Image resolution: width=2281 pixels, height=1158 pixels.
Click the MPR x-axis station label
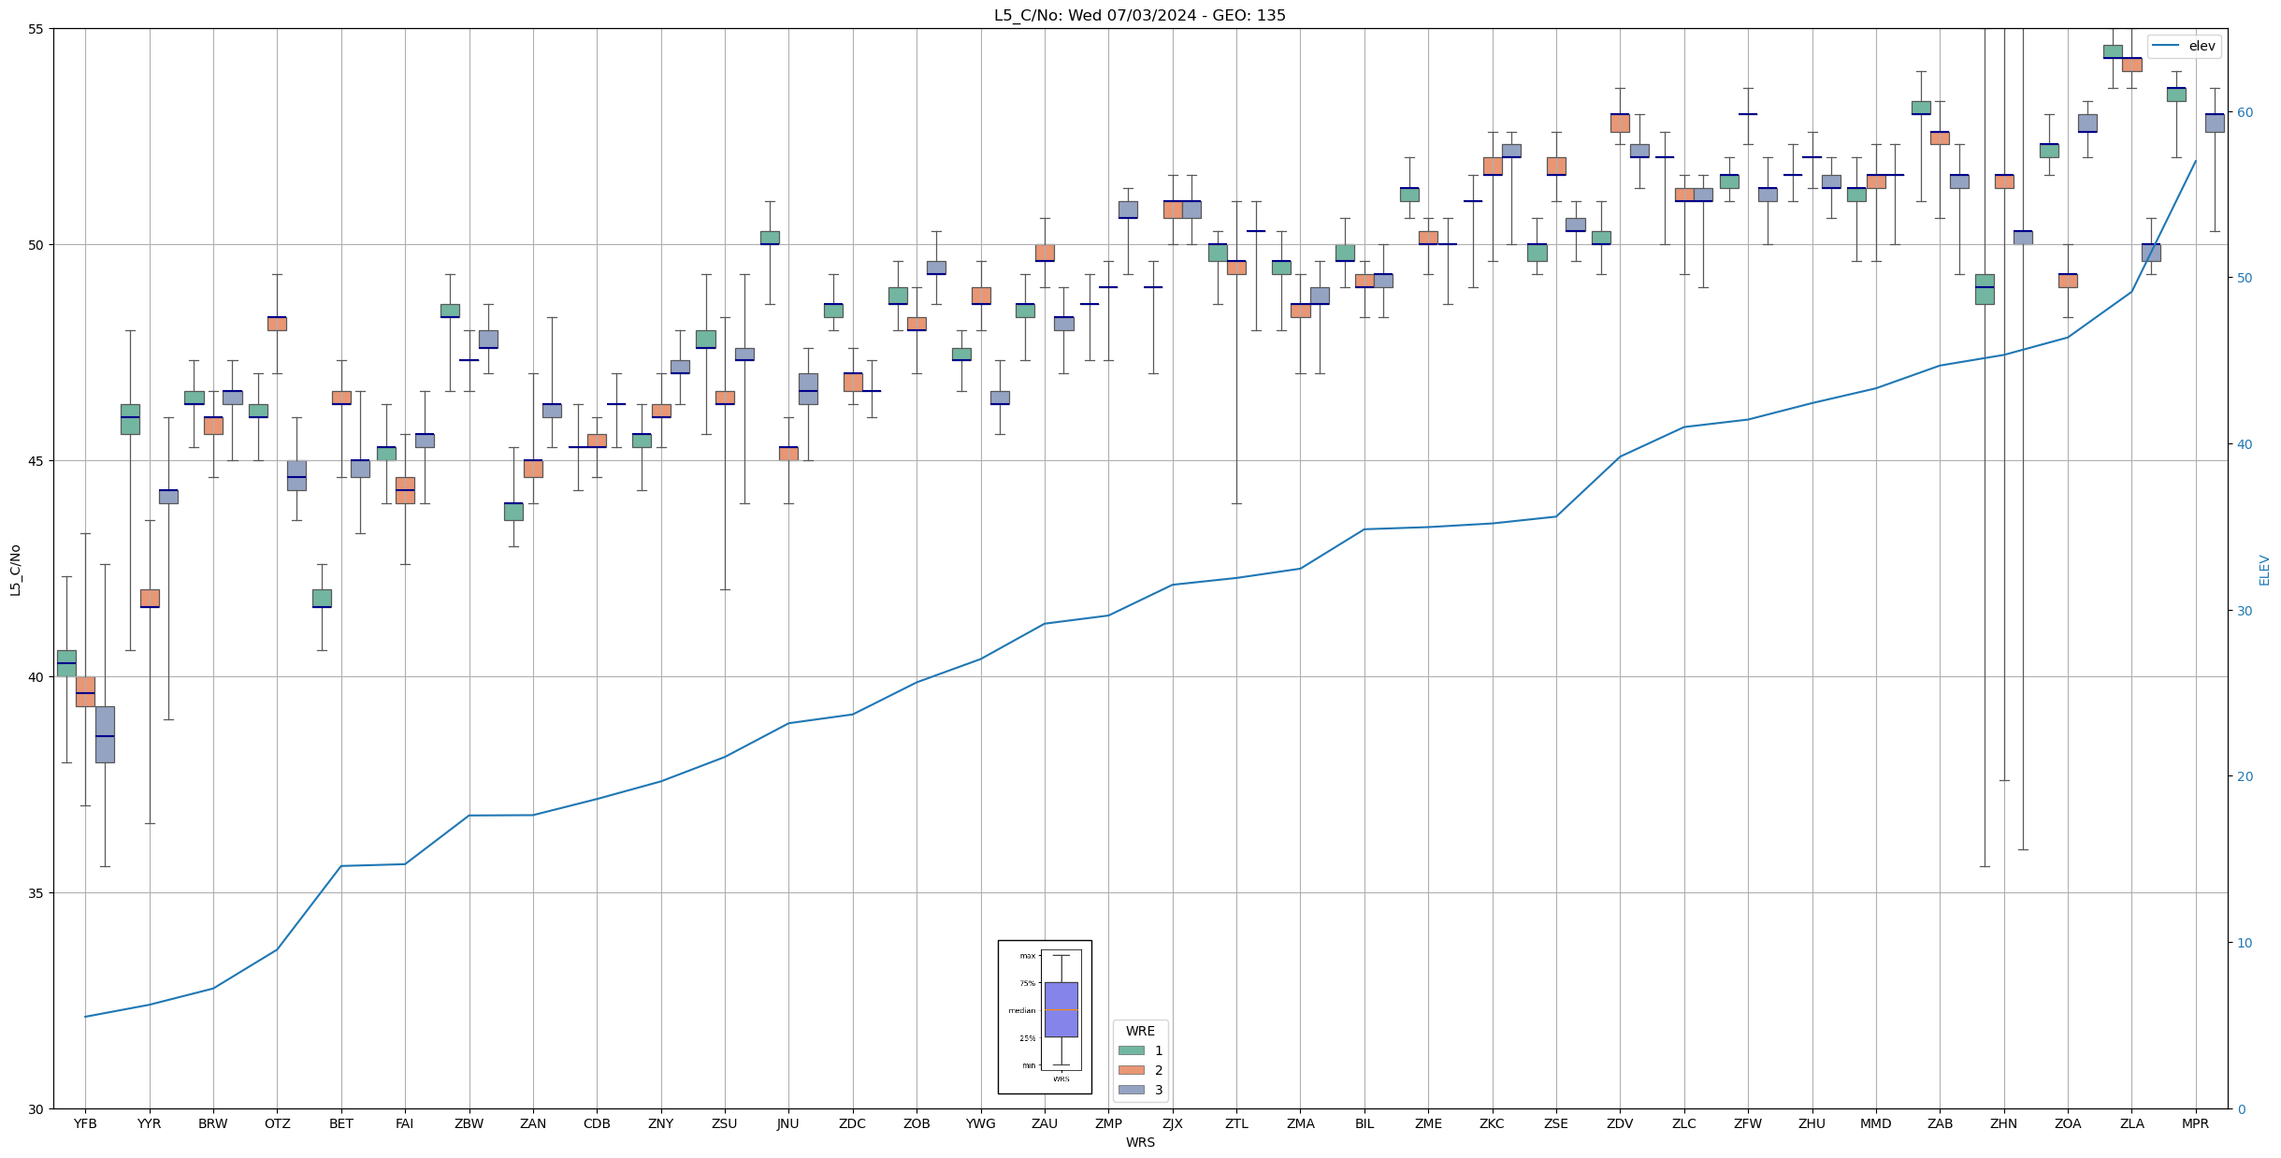pyautogui.click(x=2195, y=1123)
